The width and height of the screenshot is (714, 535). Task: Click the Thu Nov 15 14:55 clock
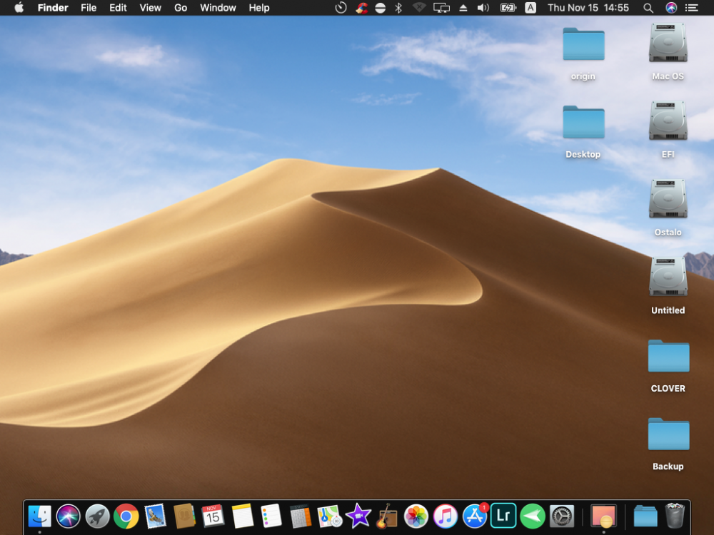[x=588, y=8]
